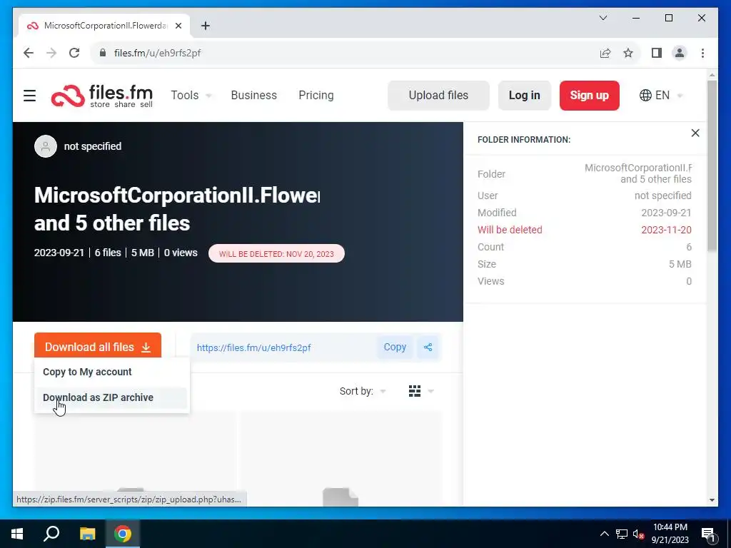Open File Explorer from the taskbar
The image size is (731, 548).
coord(87,534)
